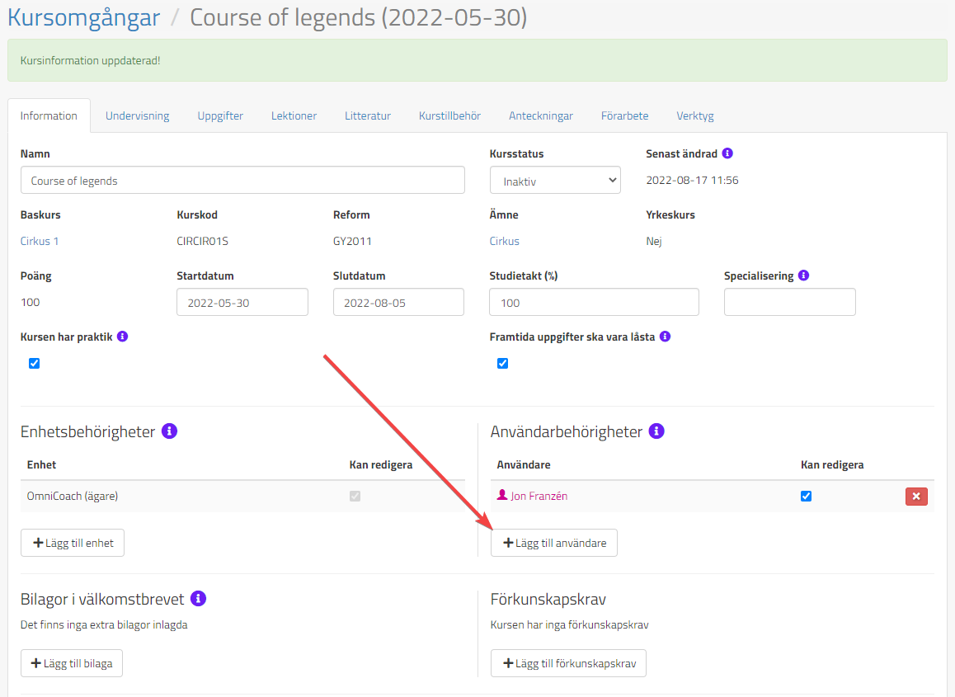Viewport: 955px width, 697px height.
Task: Uncheck Framtida uppgifter ska vara låsta
Action: pyautogui.click(x=502, y=363)
